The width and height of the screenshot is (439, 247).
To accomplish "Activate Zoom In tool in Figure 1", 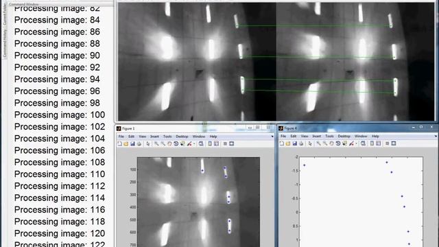I will point(156,143).
